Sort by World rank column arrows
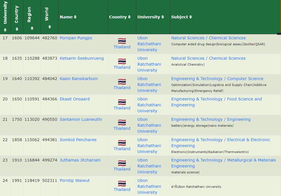This screenshot has height=196, width=281. (50, 27)
